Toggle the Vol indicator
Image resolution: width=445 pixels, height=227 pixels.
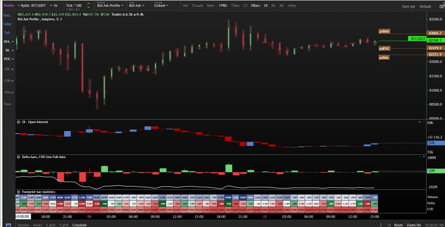tap(185, 6)
